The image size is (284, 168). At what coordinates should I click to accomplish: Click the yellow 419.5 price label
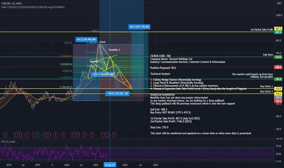pos(278,89)
